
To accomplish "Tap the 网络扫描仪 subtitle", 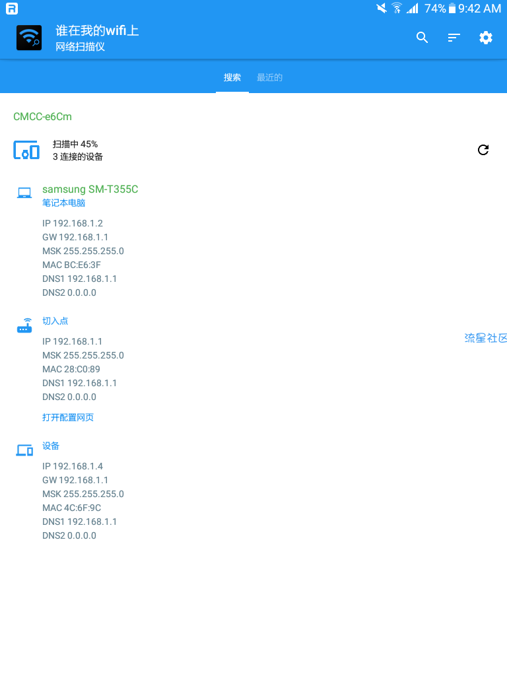I will coord(80,47).
